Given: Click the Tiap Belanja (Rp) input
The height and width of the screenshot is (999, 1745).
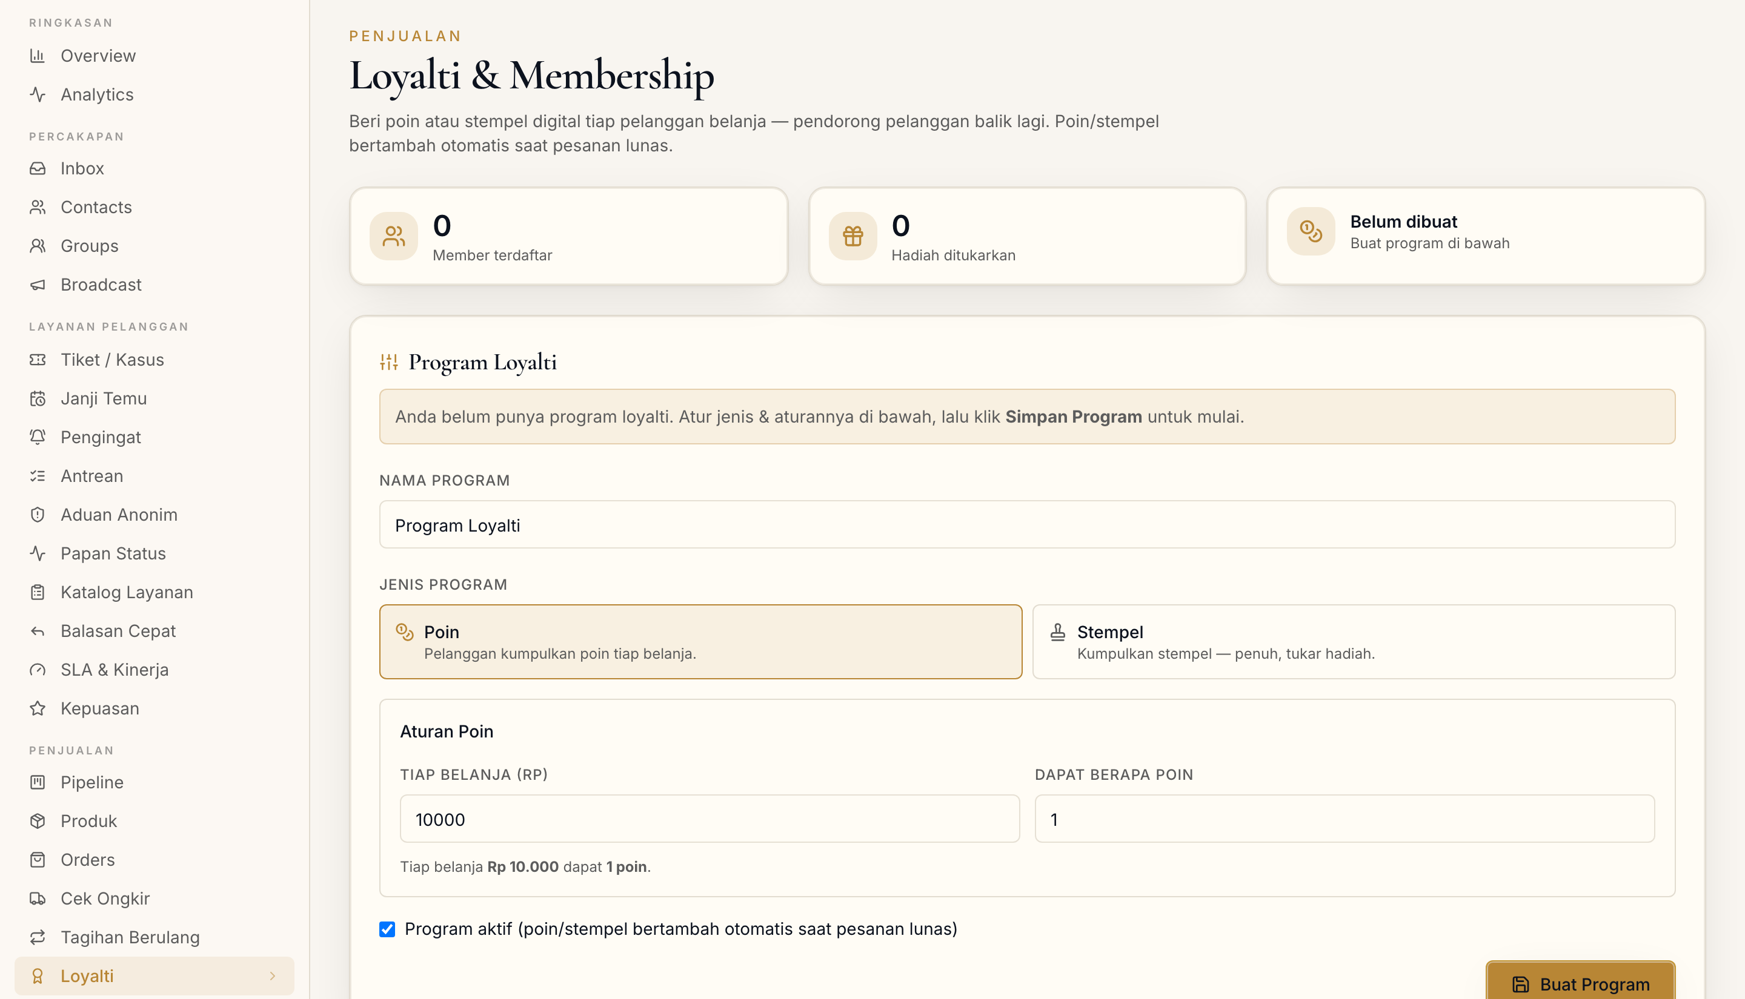Looking at the screenshot, I should click(710, 819).
